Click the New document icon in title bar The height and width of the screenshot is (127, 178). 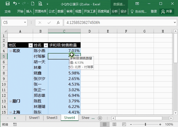33,4
